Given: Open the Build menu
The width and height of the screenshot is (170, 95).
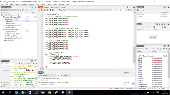Looking at the screenshot, I should point(37,4).
